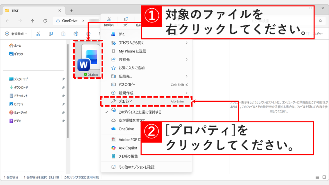Viewport: 329px width, 185px height.
Task: Switch to details view in the status bar
Action: pyautogui.click(x=317, y=177)
